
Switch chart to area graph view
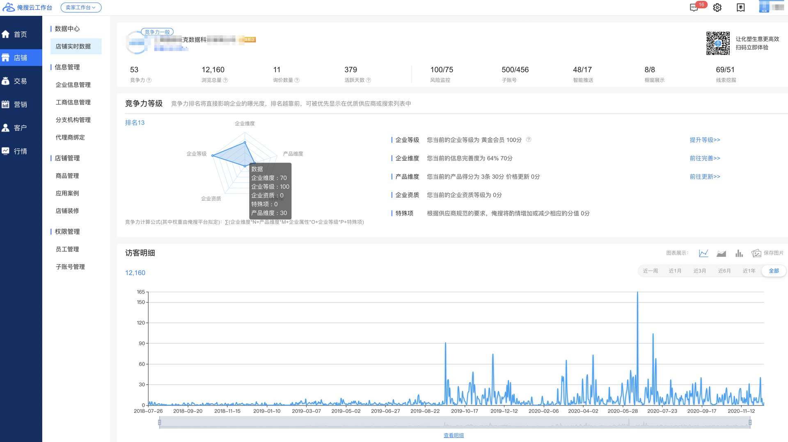[721, 253]
